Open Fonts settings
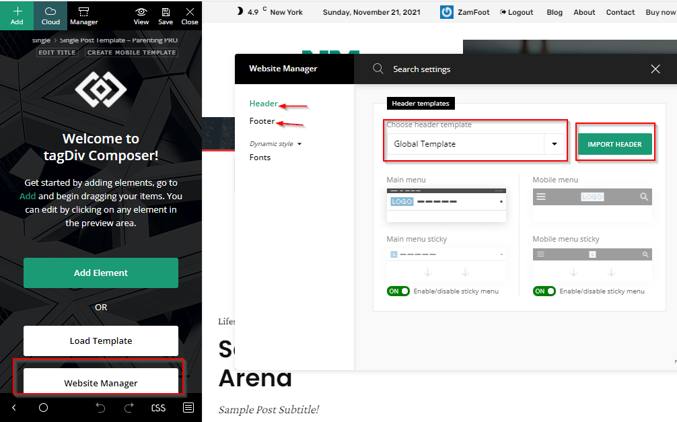This screenshot has width=677, height=422. point(260,157)
